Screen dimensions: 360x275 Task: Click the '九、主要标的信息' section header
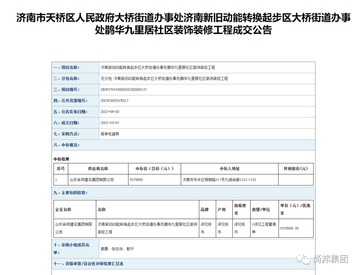(x=183, y=193)
